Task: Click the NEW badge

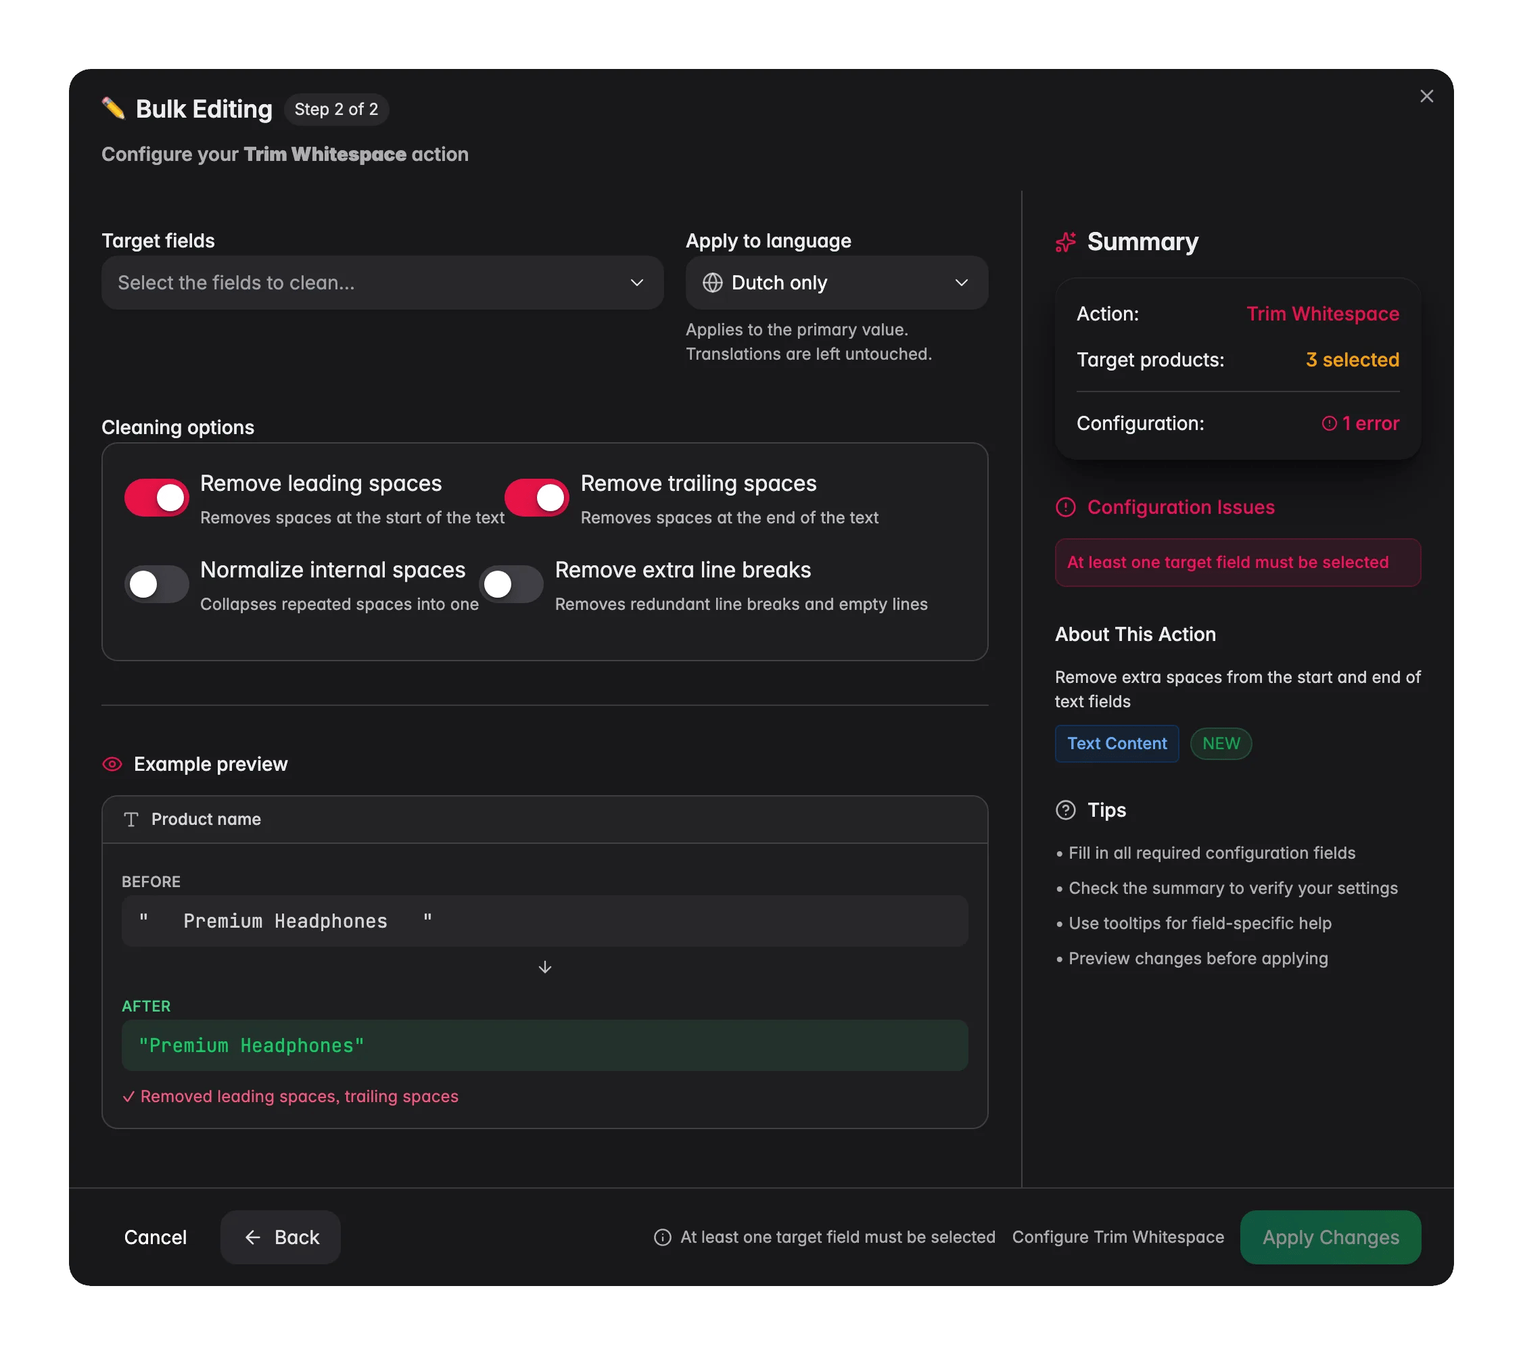Action: pos(1221,744)
